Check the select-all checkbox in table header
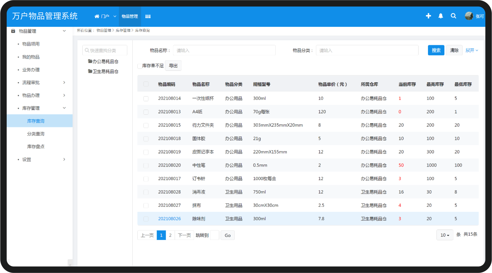492x273 pixels. pos(146,84)
